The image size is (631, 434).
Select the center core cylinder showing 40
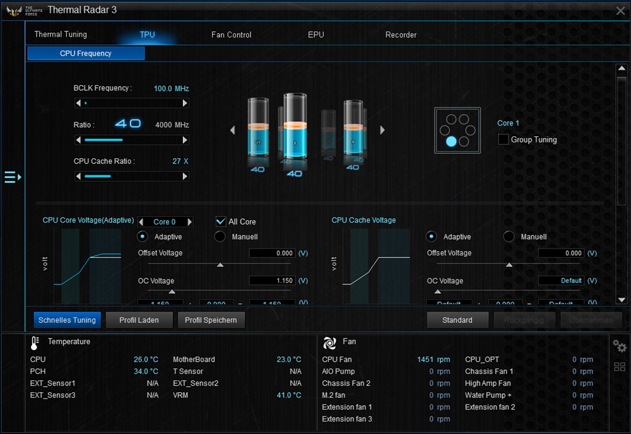pos(295,126)
